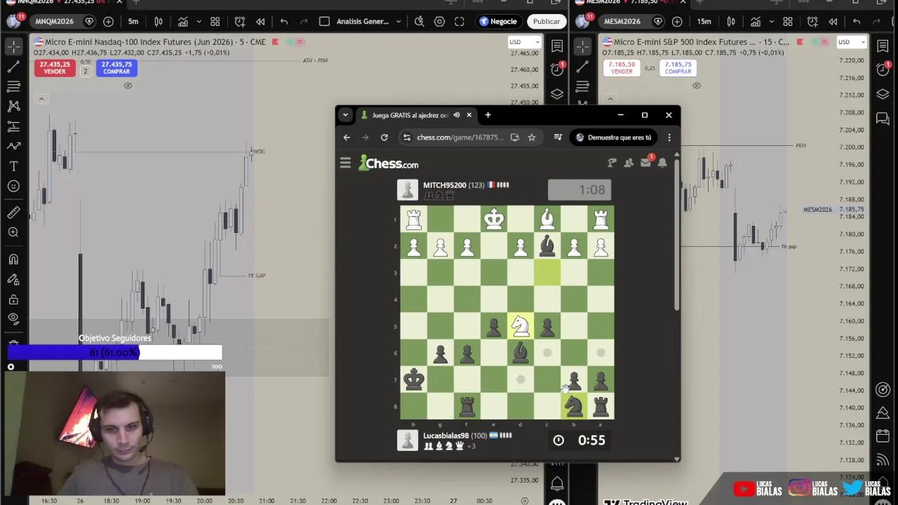Toggle indicator visibility eye on S&P chart
Image resolution: width=898 pixels, height=505 pixels.
click(697, 86)
